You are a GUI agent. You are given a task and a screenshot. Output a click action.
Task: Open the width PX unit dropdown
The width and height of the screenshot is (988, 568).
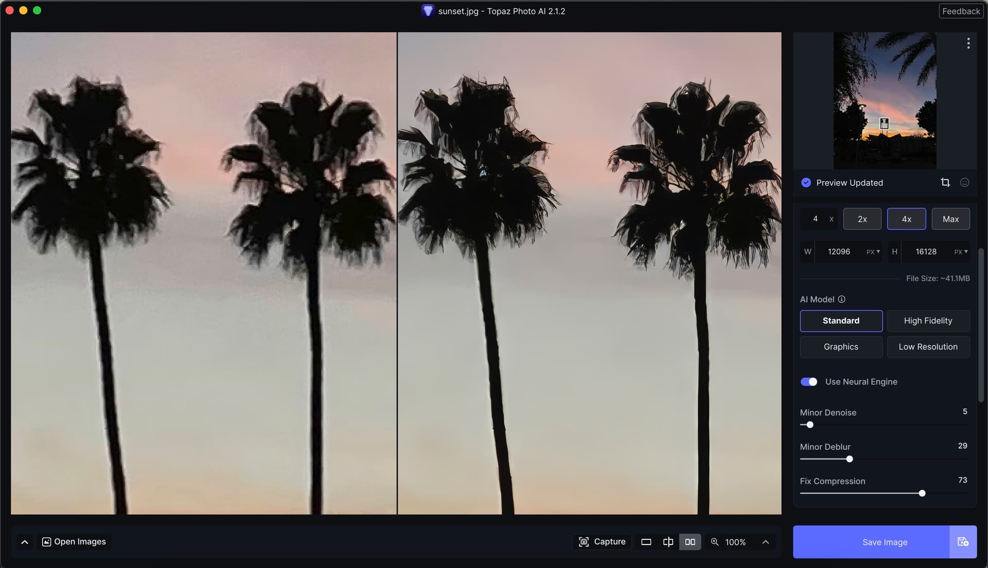(x=873, y=252)
